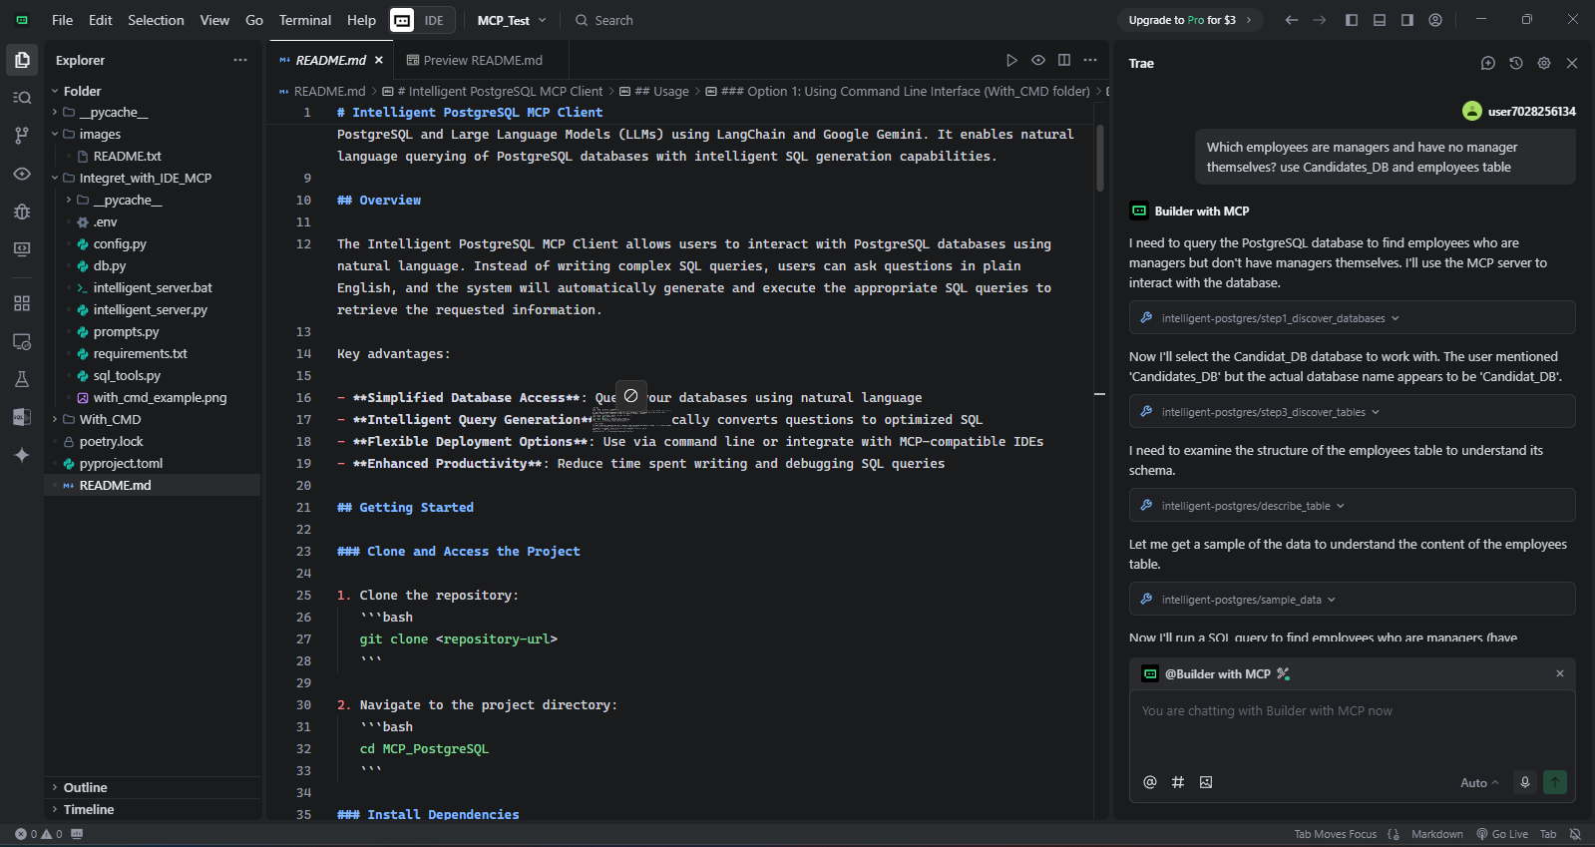Expand the describe_table tool call
Screen dimensions: 1595x847
(x=1352, y=506)
